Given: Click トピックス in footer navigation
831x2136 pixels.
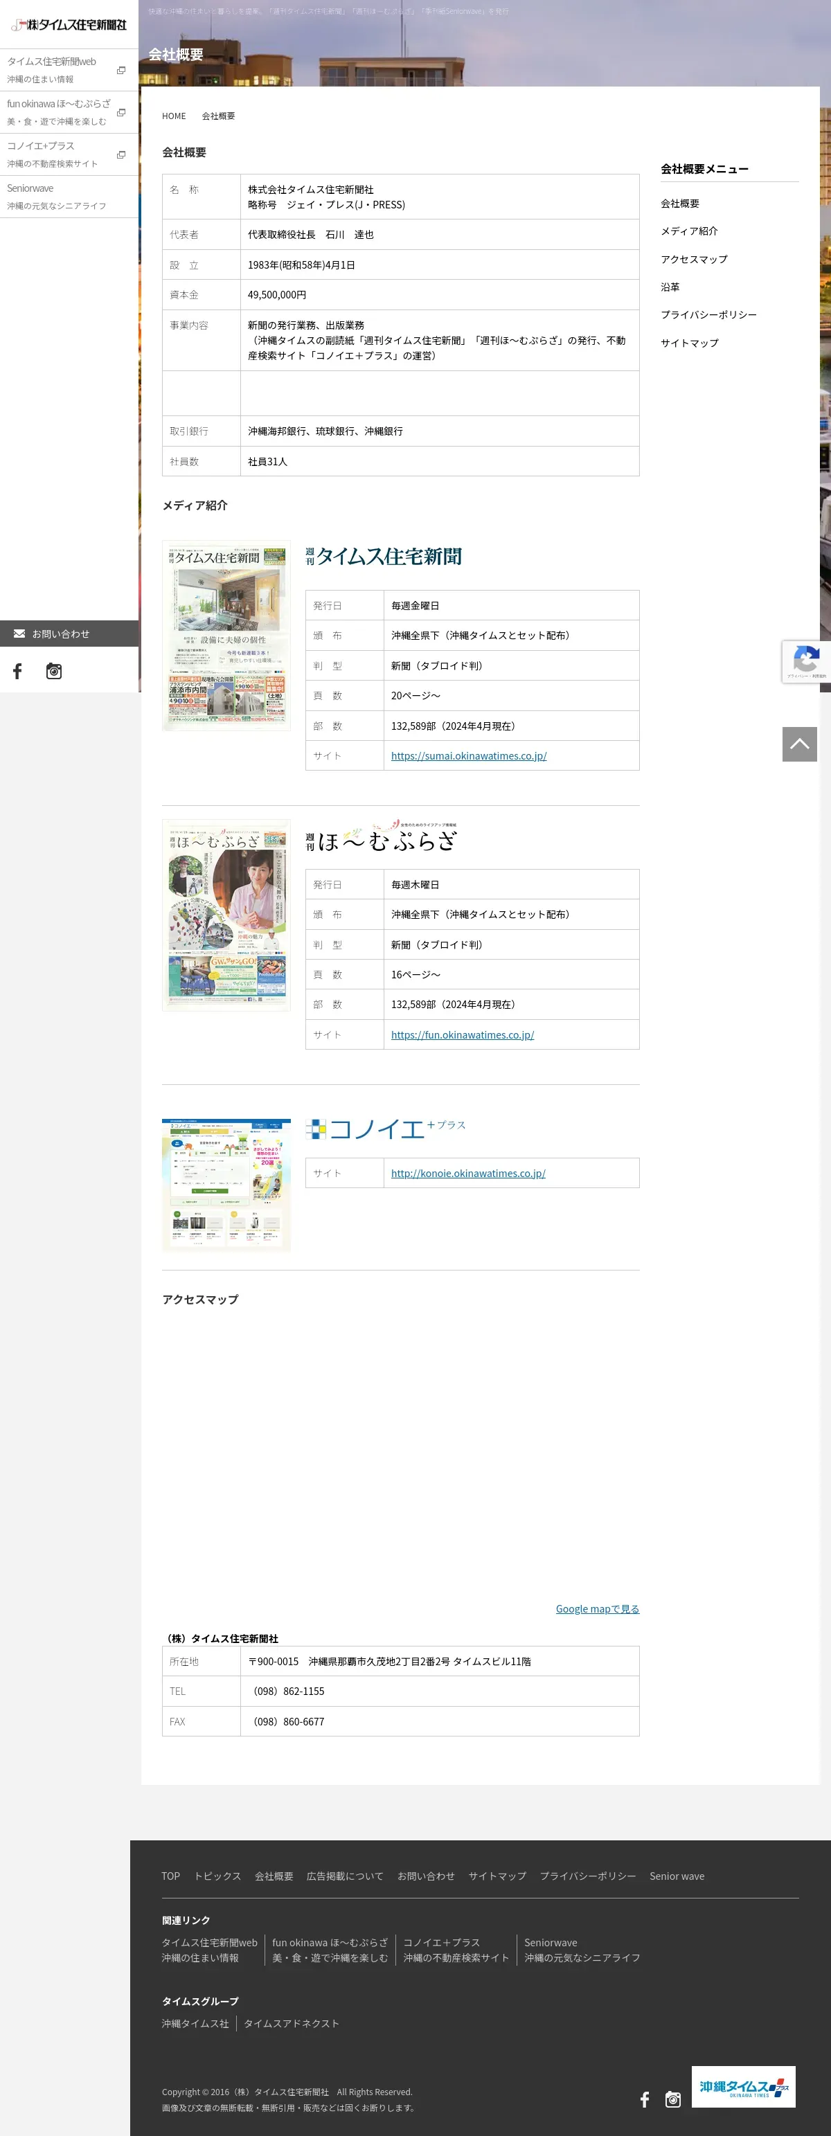Looking at the screenshot, I should coord(217,1876).
